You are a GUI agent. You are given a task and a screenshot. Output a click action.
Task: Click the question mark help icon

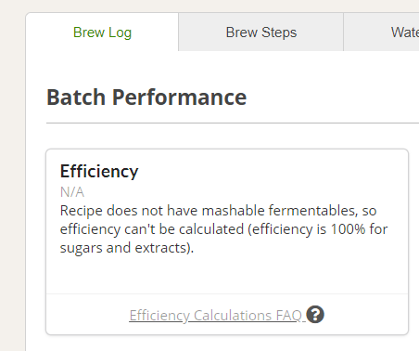click(315, 315)
